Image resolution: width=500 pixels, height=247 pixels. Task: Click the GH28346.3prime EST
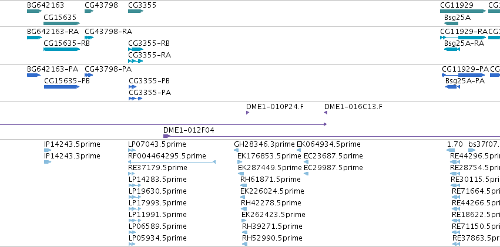pos(237,150)
